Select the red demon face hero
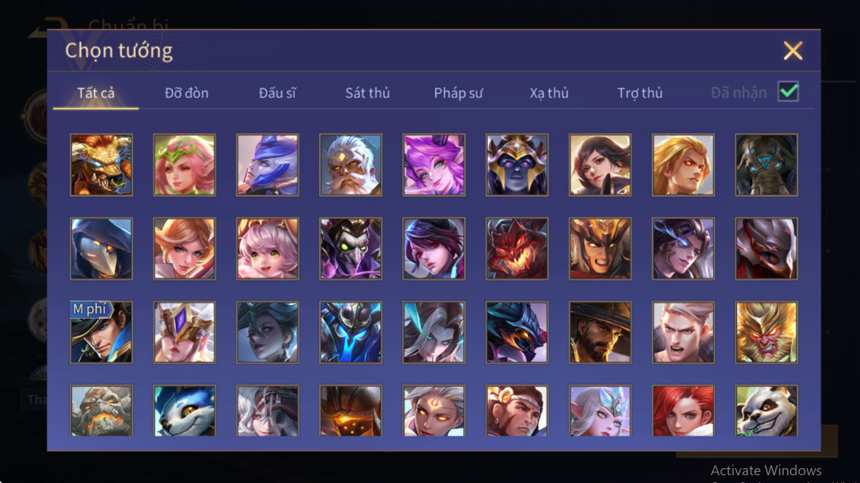 517,248
